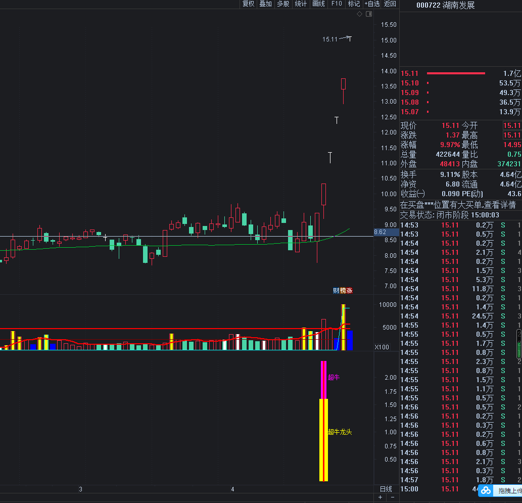Image resolution: width=522 pixels, height=503 pixels.
Task: Zoom in the chart with plus button
Action: tap(380, 497)
